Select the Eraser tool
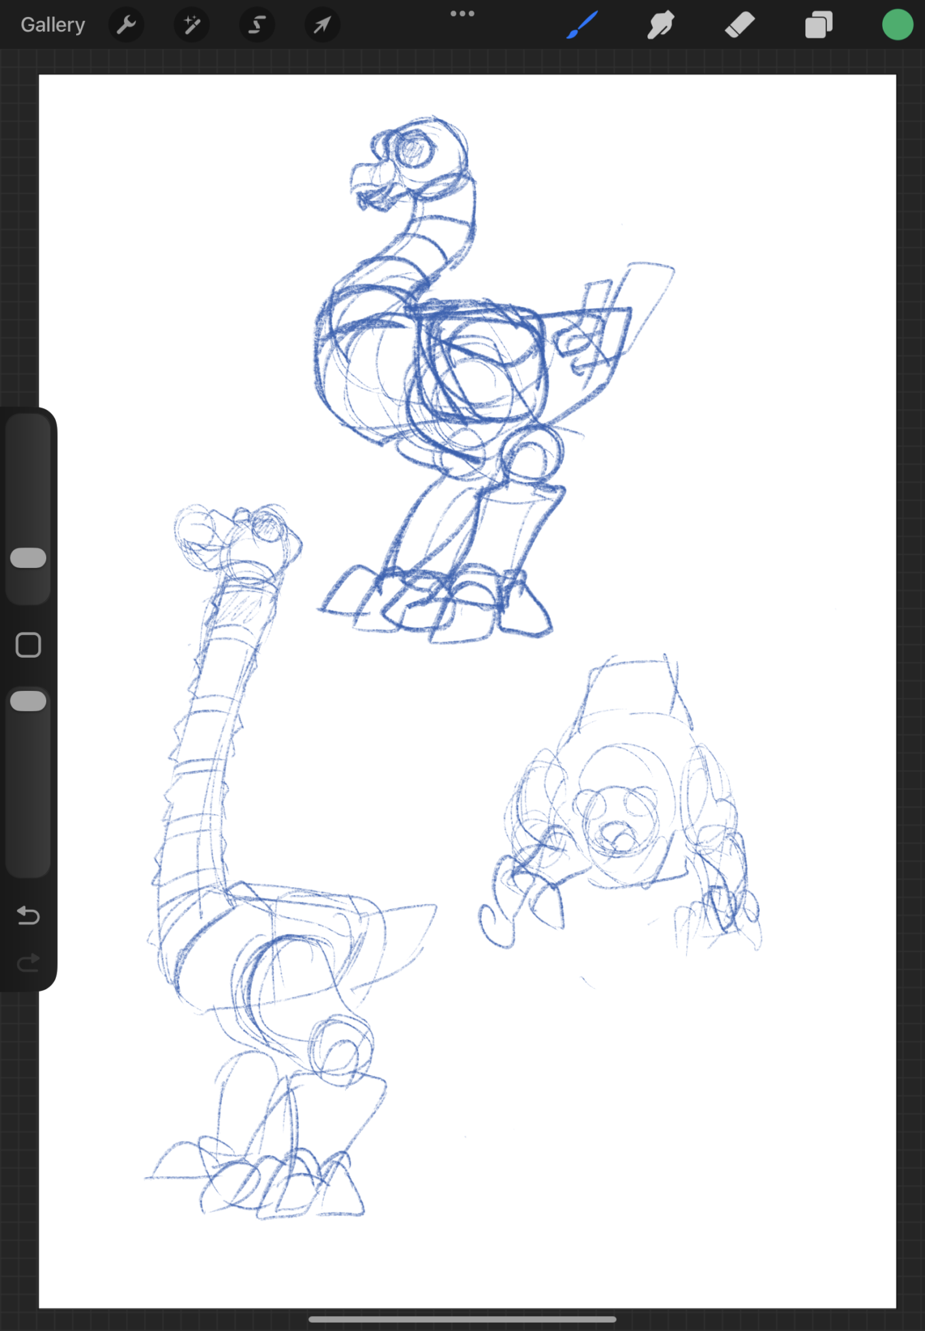 tap(740, 25)
